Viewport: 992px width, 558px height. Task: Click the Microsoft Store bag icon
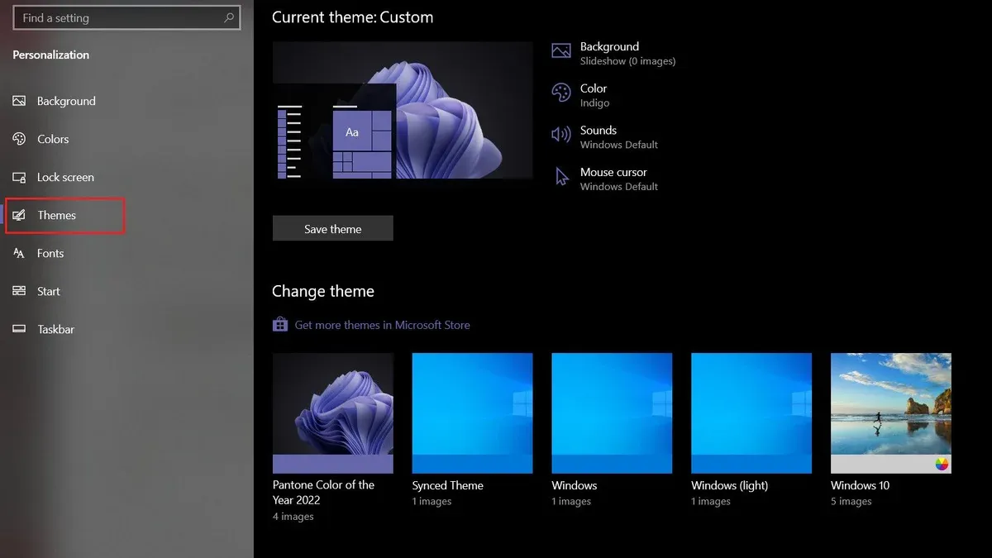(x=279, y=325)
